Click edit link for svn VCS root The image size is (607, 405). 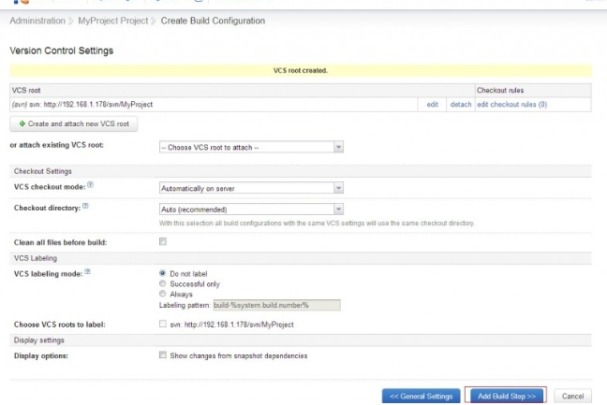coord(432,104)
